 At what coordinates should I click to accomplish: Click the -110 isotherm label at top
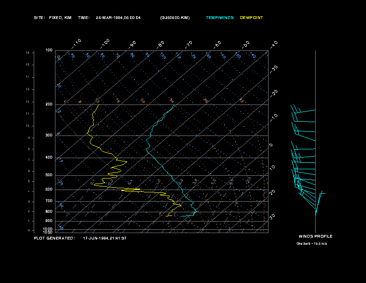point(76,44)
